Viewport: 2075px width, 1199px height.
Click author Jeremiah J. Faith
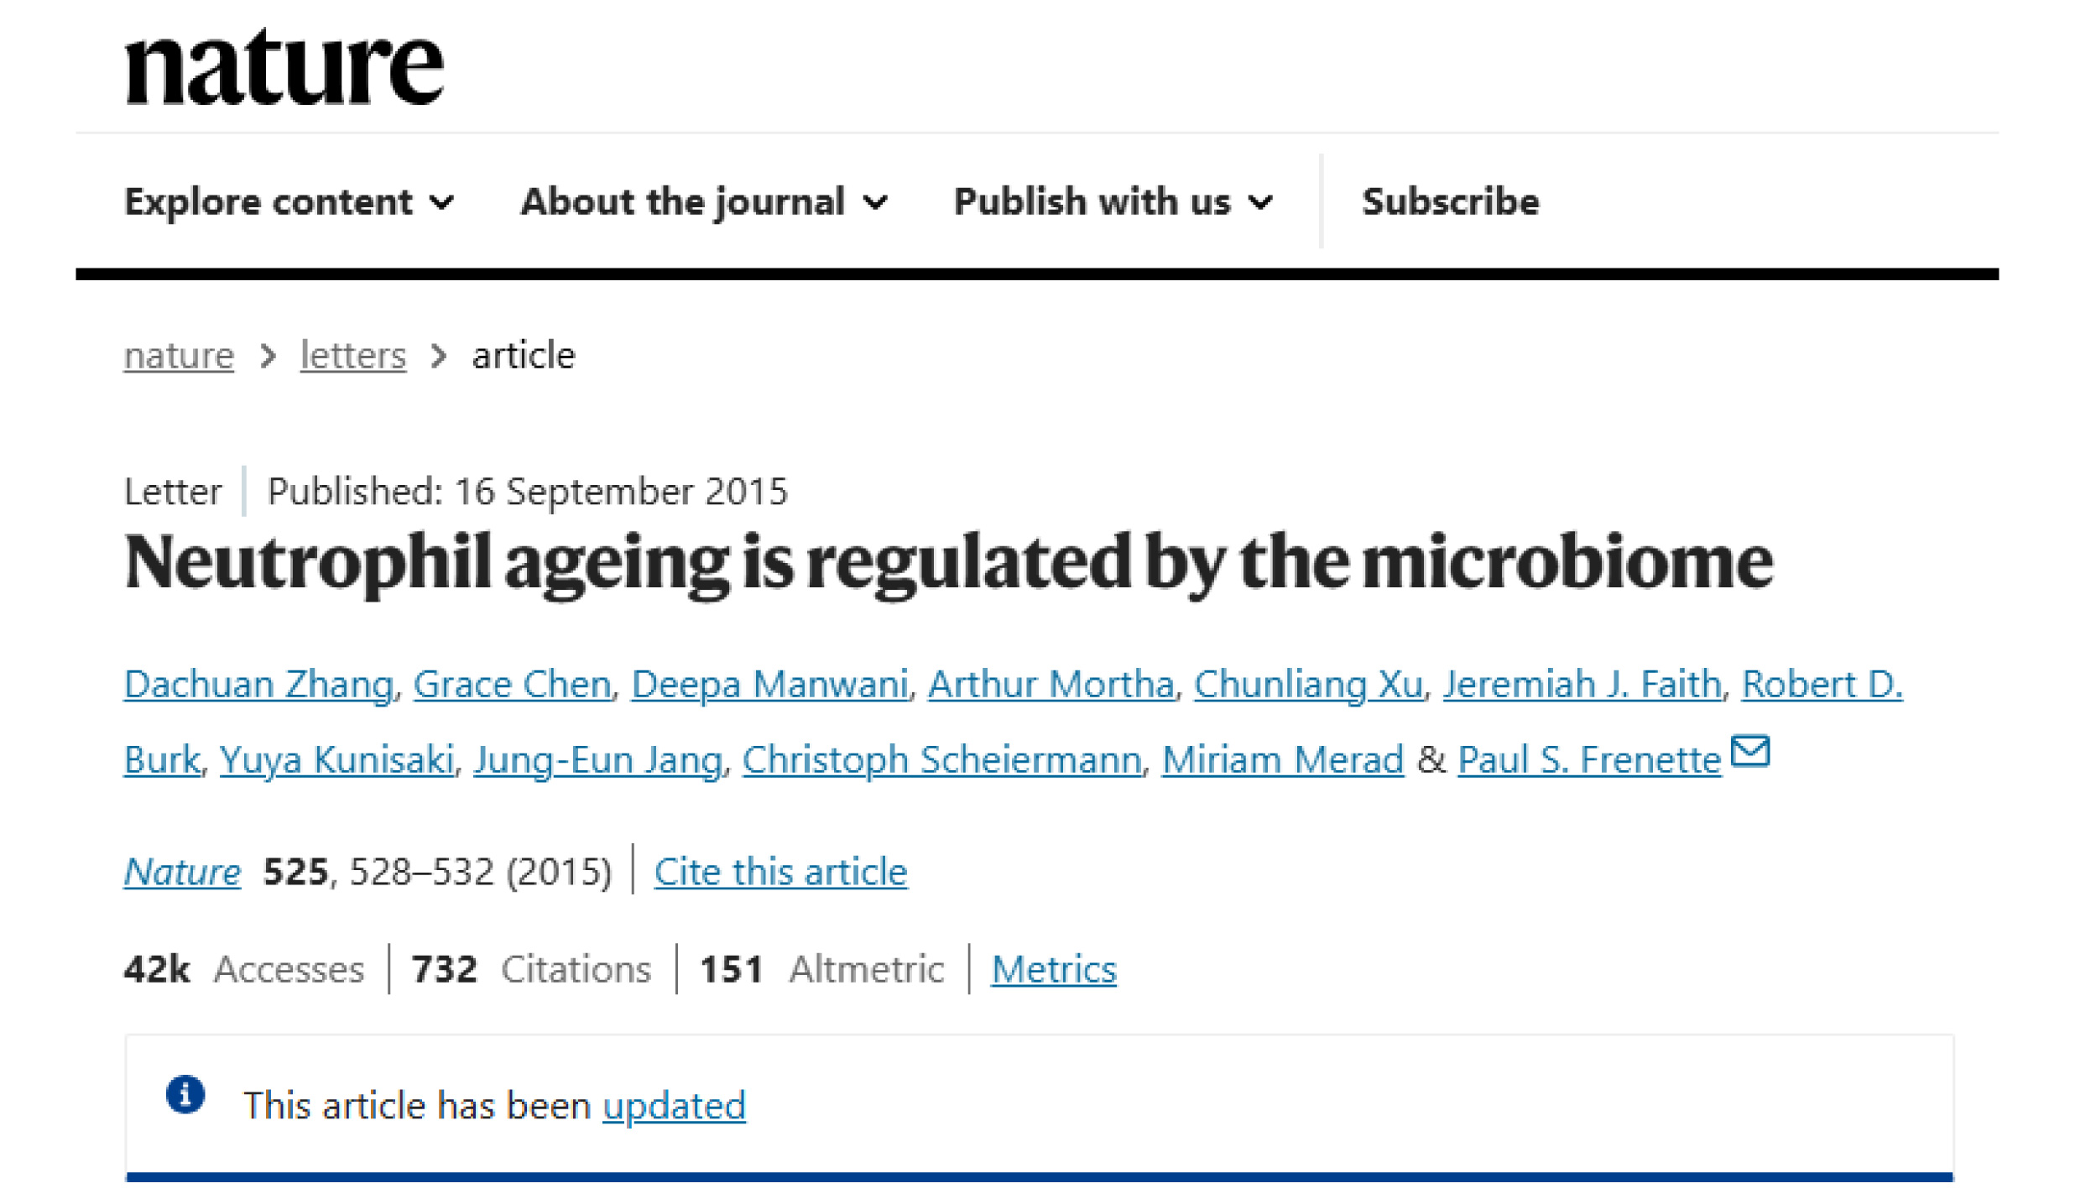pyautogui.click(x=1582, y=684)
